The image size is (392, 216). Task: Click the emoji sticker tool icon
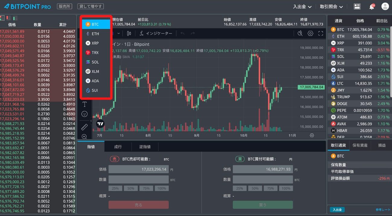pos(85,114)
